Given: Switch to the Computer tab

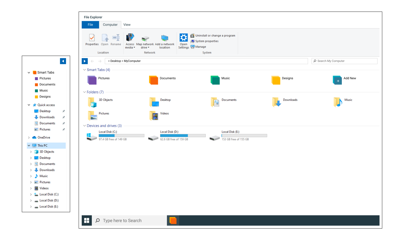Looking at the screenshot, I should coord(110,25).
